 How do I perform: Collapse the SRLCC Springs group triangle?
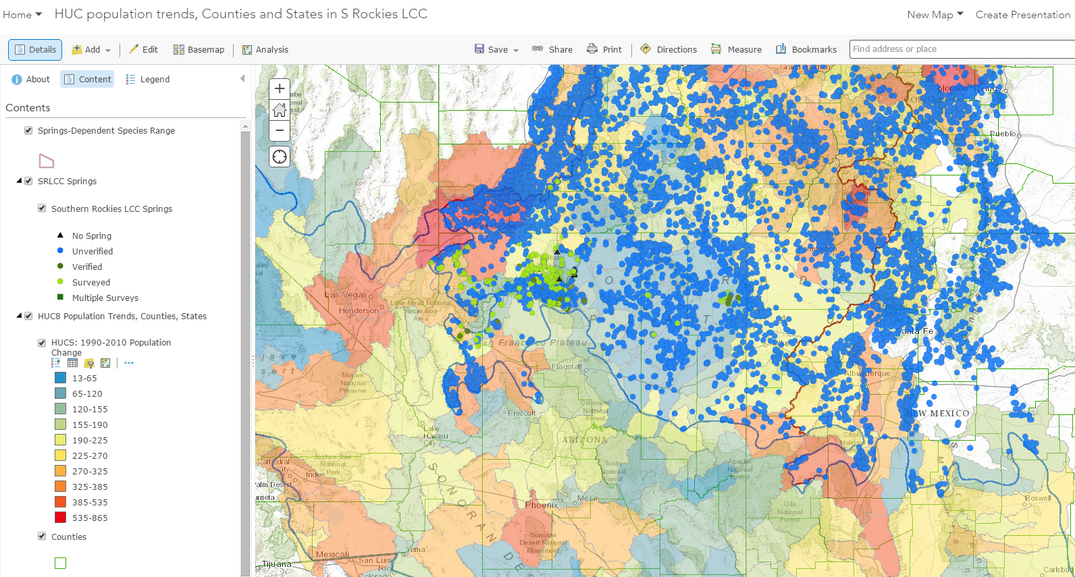coord(19,181)
